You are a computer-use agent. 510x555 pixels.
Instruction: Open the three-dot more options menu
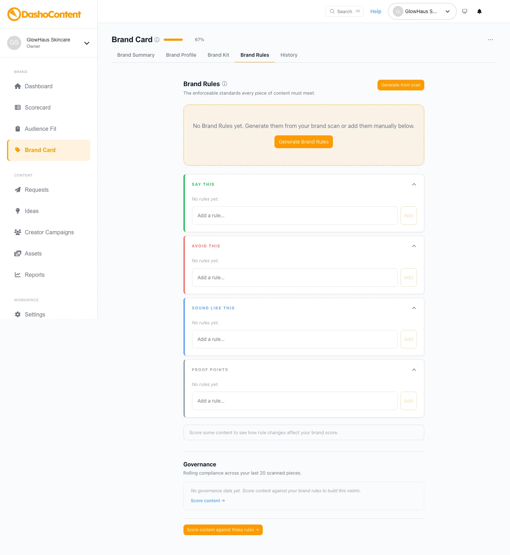click(491, 40)
